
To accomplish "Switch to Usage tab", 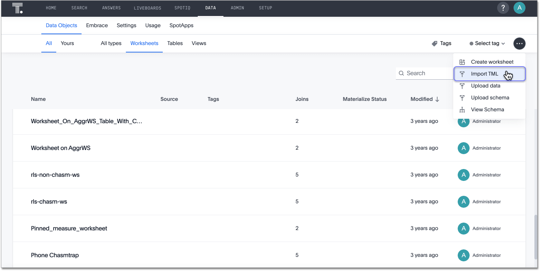I will [x=153, y=26].
